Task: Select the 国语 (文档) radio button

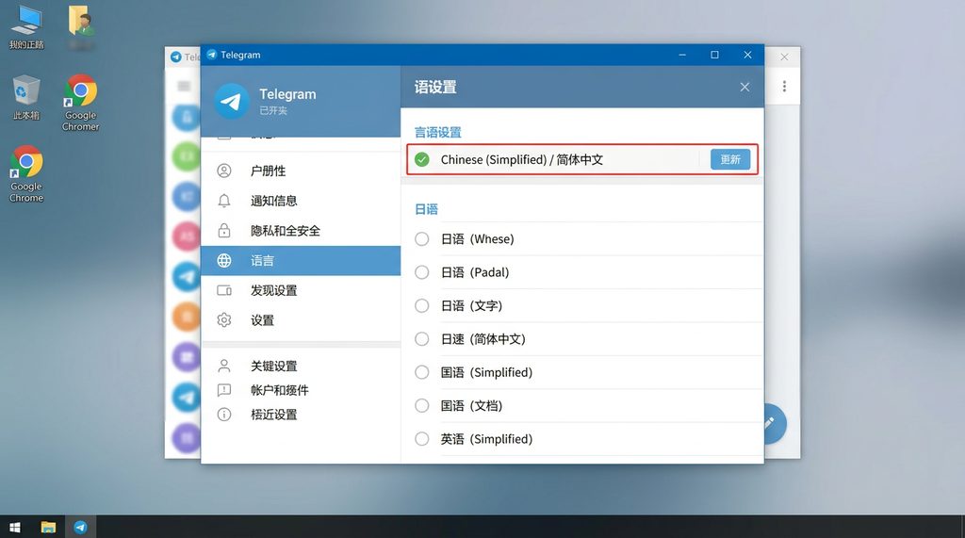Action: 421,405
